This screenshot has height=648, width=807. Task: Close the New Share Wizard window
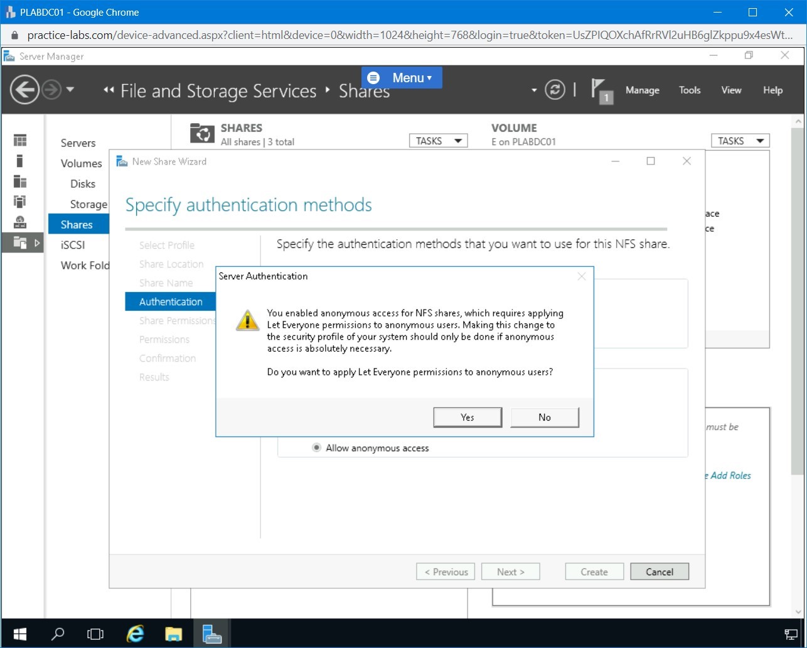click(687, 161)
